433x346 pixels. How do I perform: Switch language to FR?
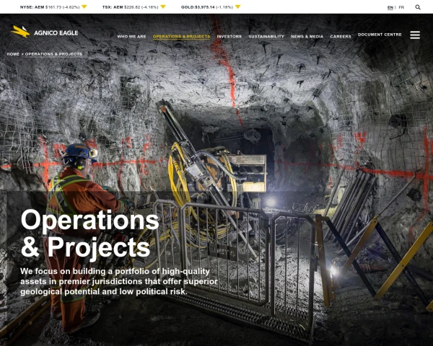click(401, 7)
